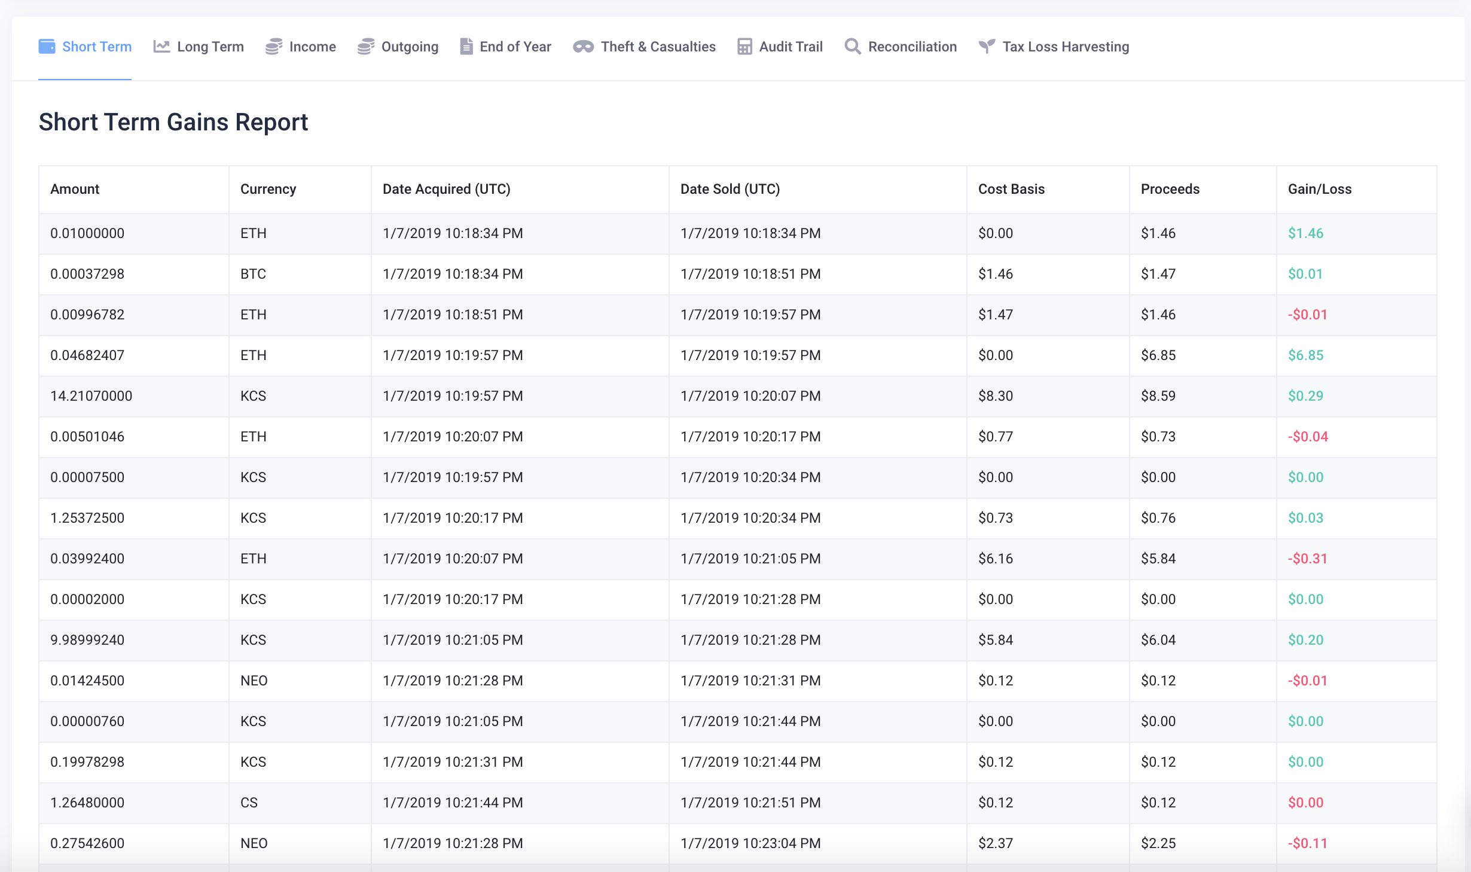Open Tax Loss Harvesting tab
This screenshot has width=1471, height=872.
point(1054,47)
